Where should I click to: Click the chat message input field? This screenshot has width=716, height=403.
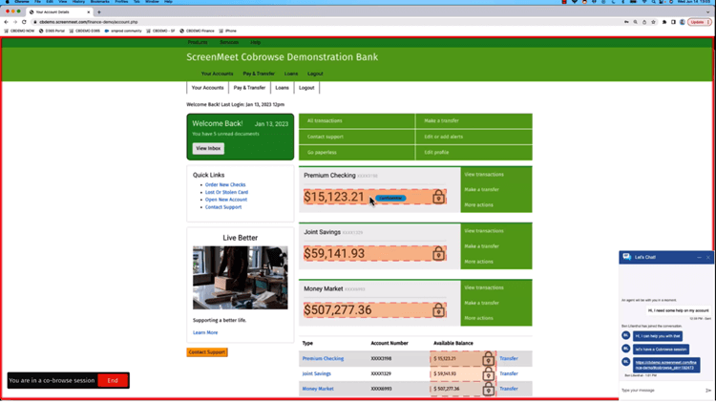pos(662,391)
